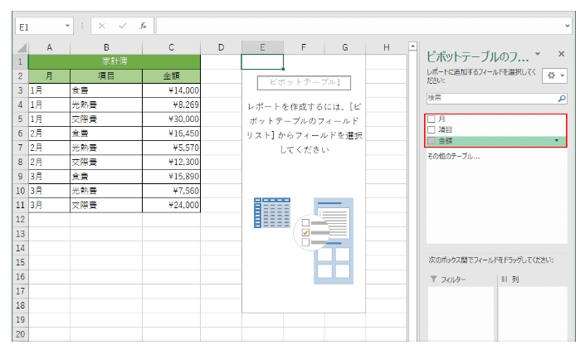Viewport: 585px width, 350px height.
Task: Click the magnifier icon in field search box
Action: (x=562, y=98)
